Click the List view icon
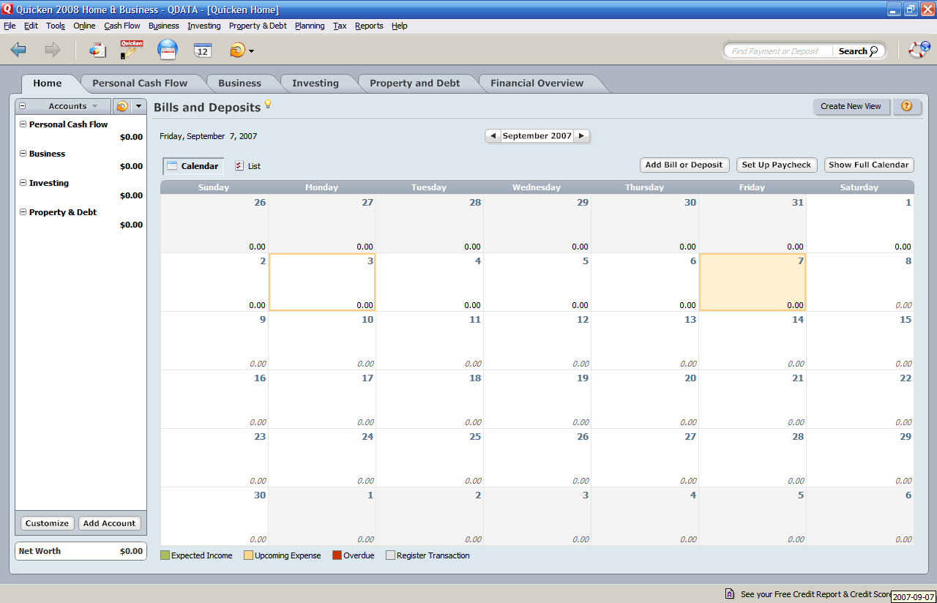Image resolution: width=937 pixels, height=603 pixels. 239,165
